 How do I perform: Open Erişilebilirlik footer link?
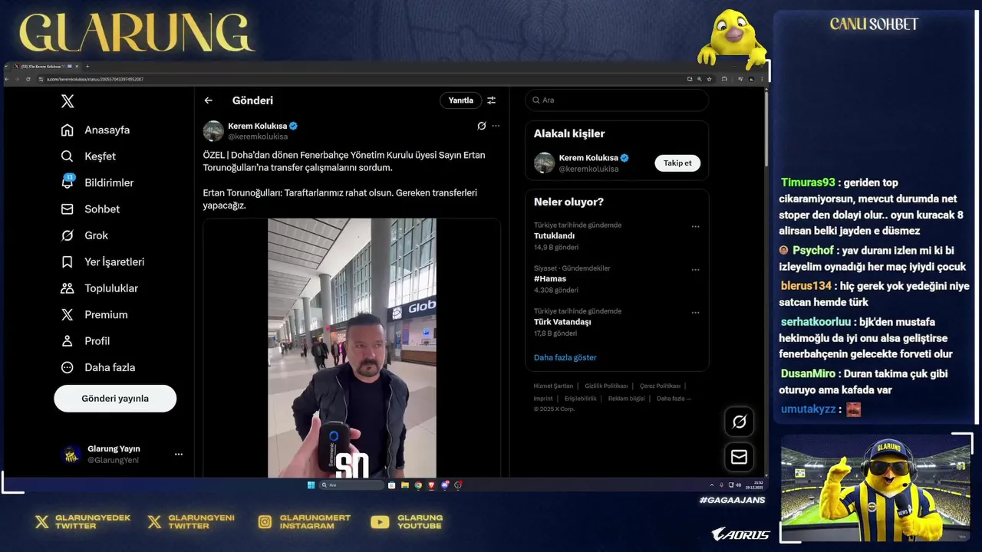point(581,399)
